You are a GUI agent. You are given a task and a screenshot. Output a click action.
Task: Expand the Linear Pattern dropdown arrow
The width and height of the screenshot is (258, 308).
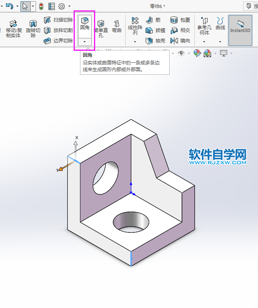pos(135,42)
